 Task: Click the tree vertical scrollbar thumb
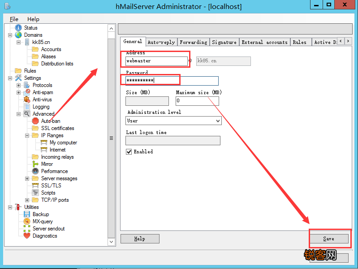111,138
